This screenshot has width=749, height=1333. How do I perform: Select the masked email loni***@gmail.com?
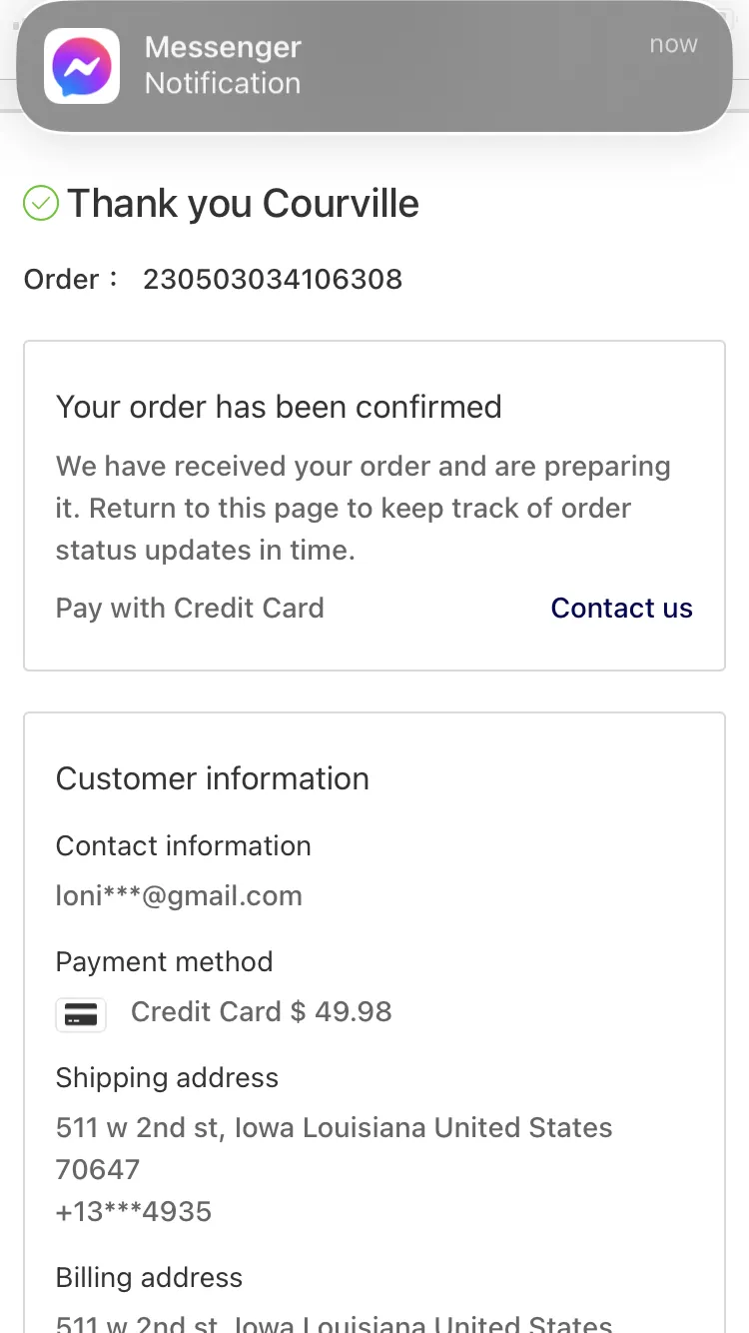tap(179, 895)
